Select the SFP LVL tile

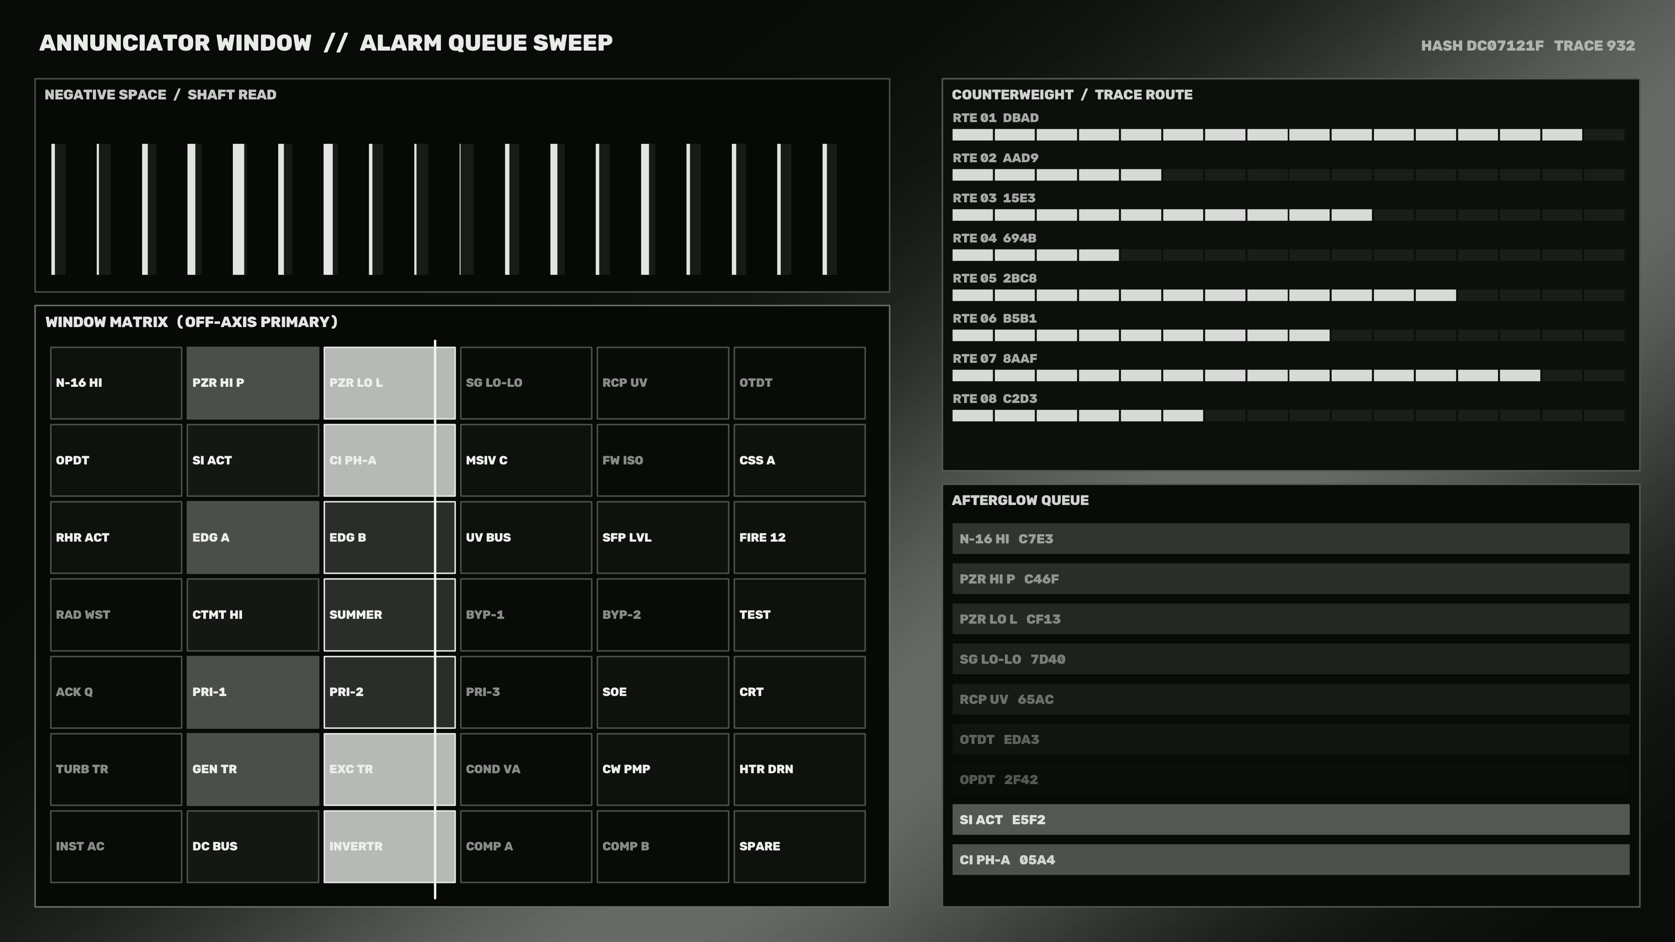click(663, 538)
